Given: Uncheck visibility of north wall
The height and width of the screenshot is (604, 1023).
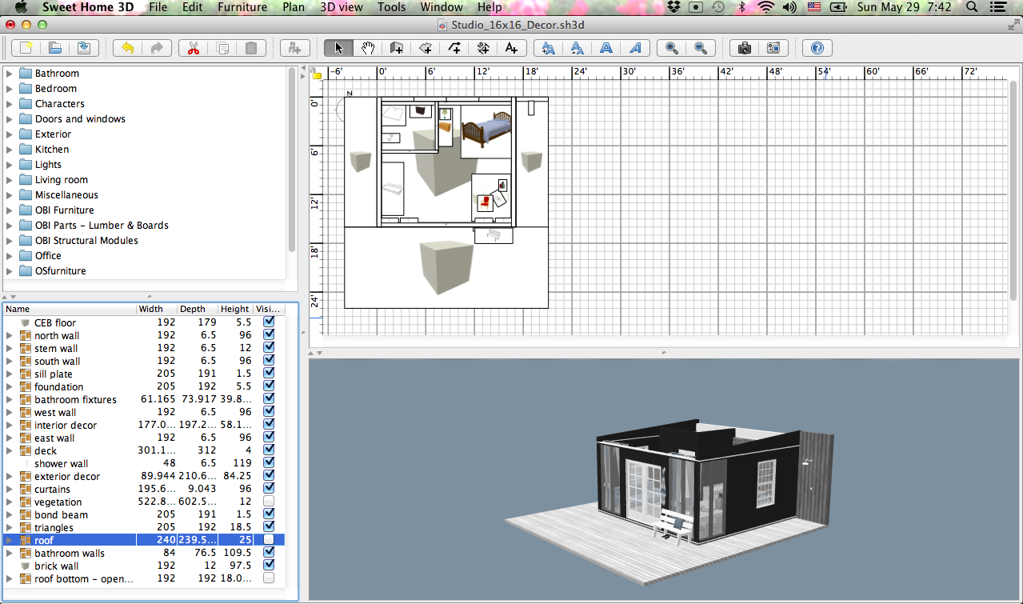Looking at the screenshot, I should click(269, 334).
